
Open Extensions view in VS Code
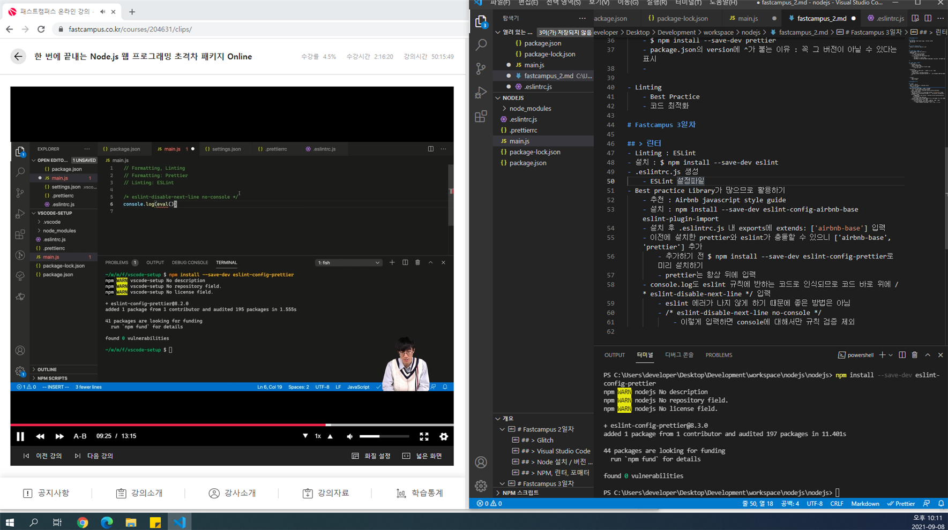[481, 116]
